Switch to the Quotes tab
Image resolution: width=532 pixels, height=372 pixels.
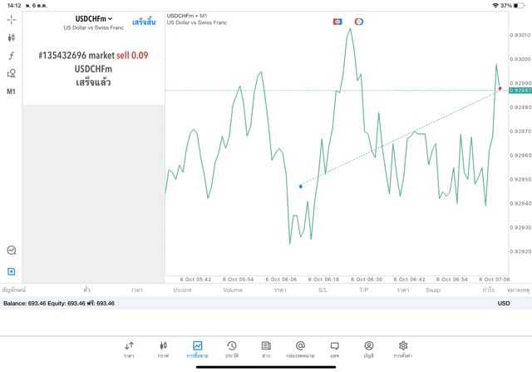[129, 349]
